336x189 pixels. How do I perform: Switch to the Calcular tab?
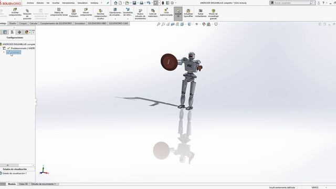click(x=34, y=23)
